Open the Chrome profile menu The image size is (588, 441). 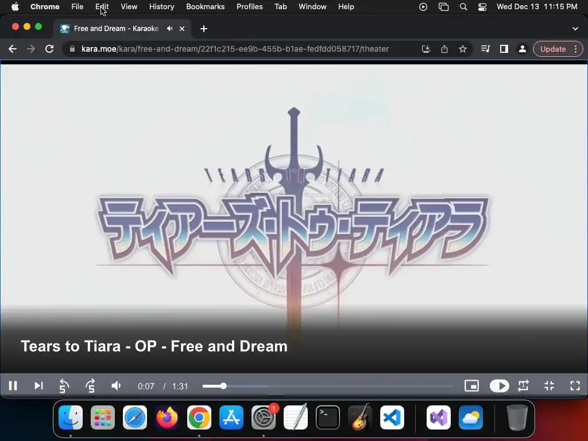click(x=522, y=49)
